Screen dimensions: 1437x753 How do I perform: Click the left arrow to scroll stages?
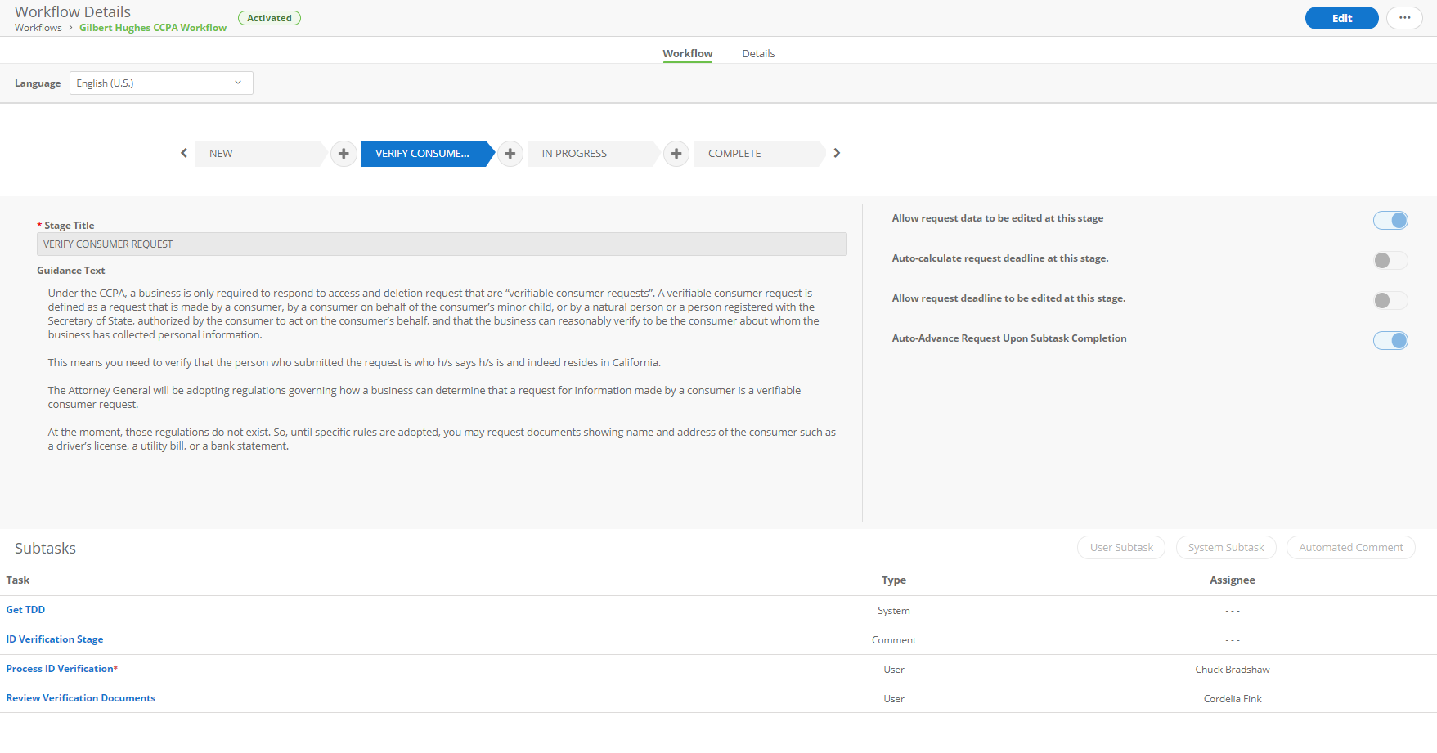point(183,153)
